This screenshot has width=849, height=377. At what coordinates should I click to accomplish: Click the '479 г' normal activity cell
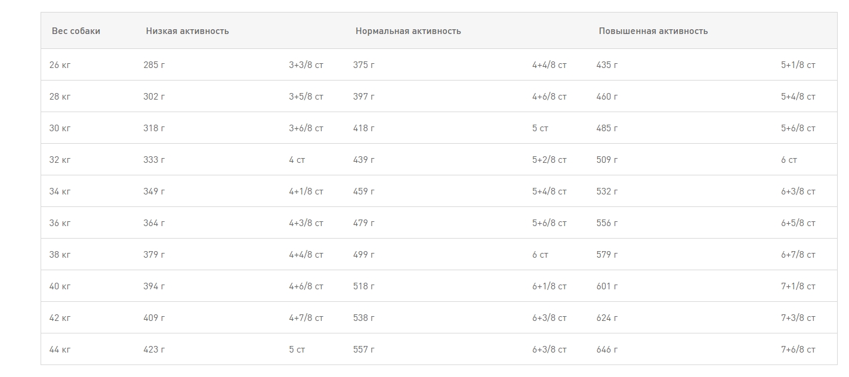click(x=364, y=223)
